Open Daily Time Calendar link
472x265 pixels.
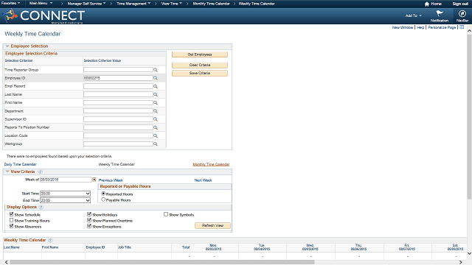[x=20, y=164]
